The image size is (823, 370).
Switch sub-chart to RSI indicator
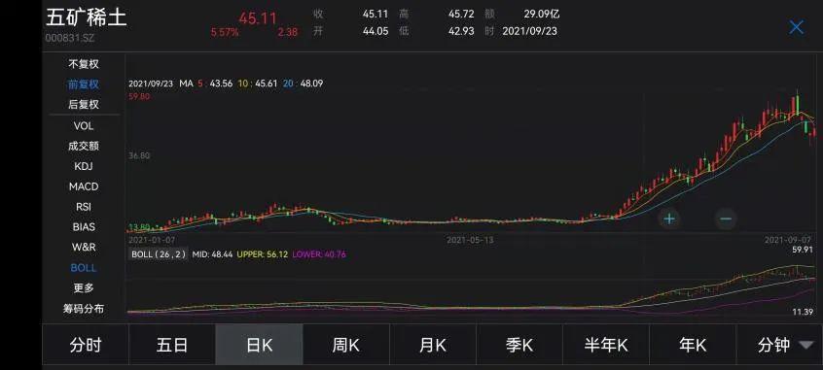[x=84, y=207]
